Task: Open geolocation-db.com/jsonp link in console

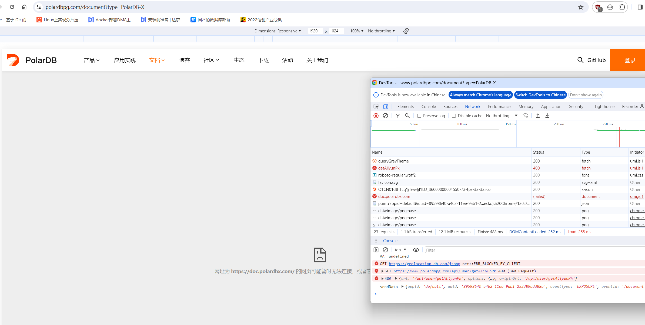Action: tap(424, 264)
